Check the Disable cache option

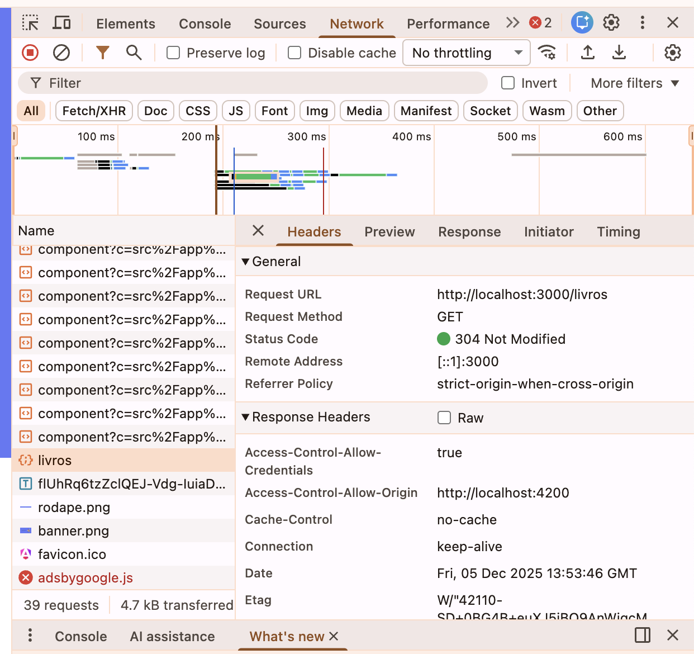pos(294,53)
